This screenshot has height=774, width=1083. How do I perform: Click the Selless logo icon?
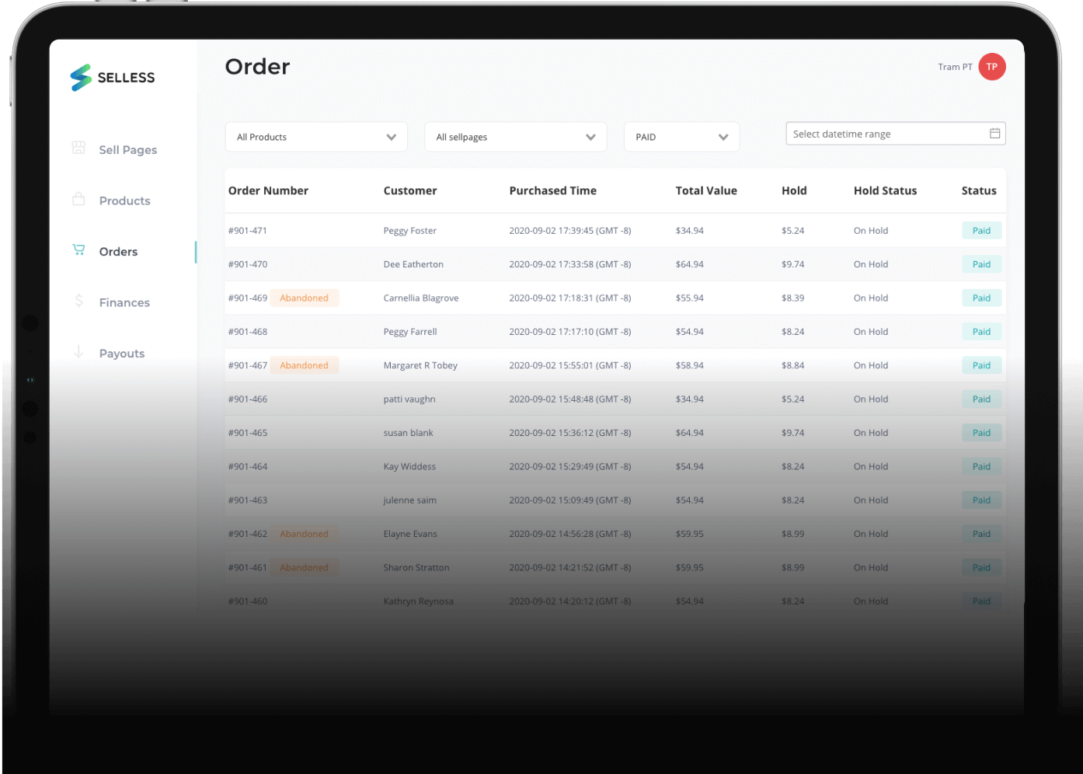point(81,78)
